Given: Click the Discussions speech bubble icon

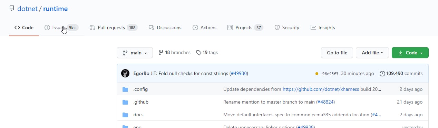Looking at the screenshot, I should [x=151, y=28].
